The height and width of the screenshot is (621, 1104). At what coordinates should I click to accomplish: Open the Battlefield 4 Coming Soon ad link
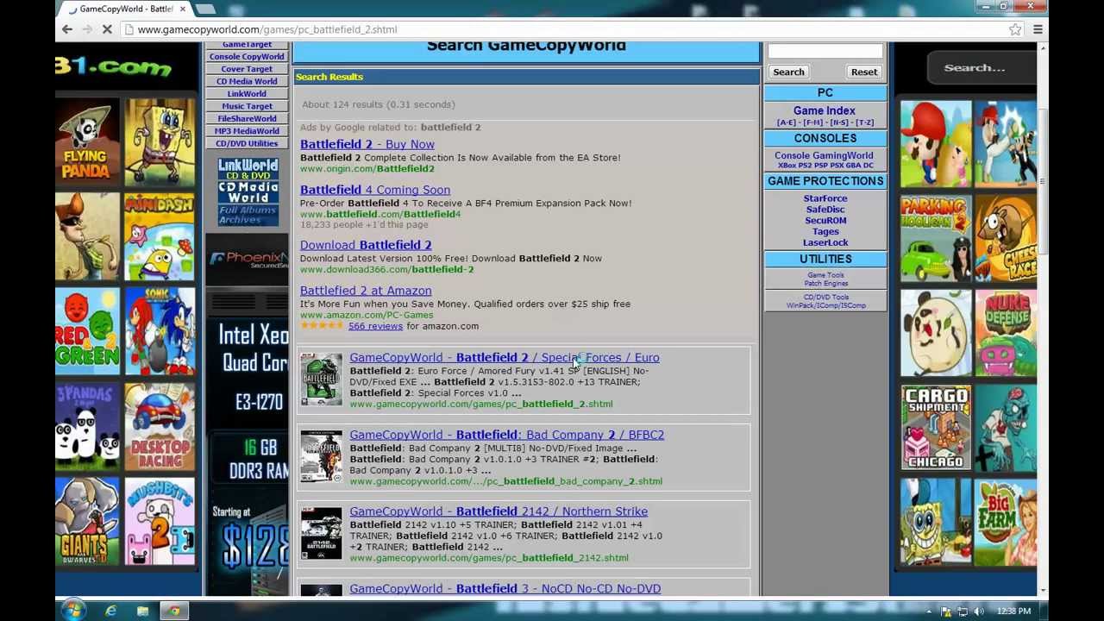pos(375,190)
